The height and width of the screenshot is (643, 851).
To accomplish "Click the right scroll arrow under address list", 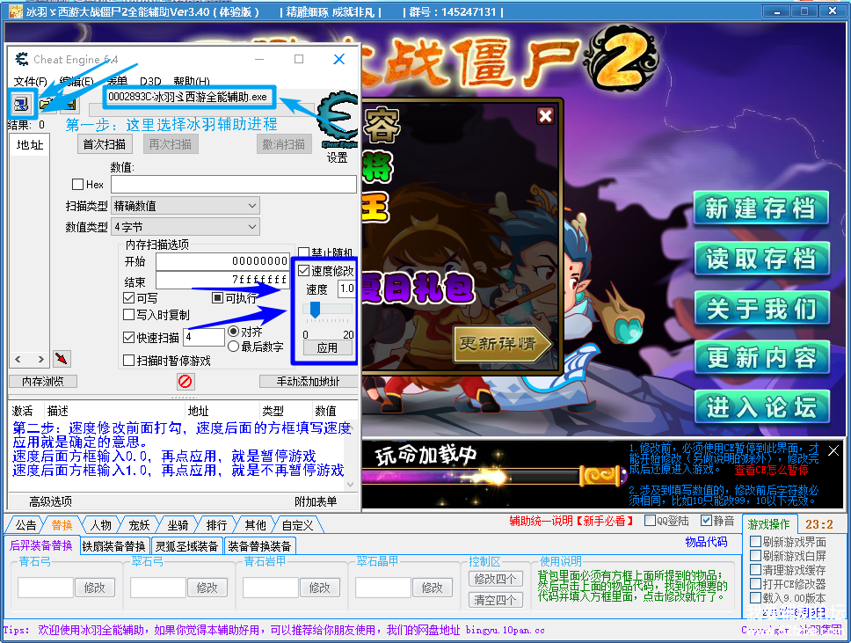I will point(40,359).
